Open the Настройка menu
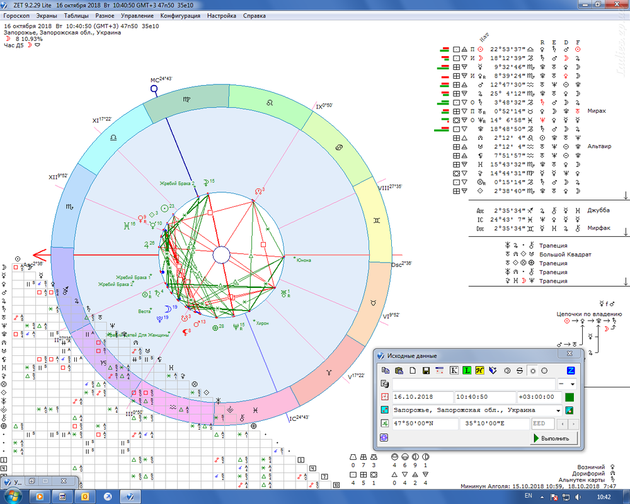Image resolution: width=630 pixels, height=504 pixels. (x=222, y=16)
